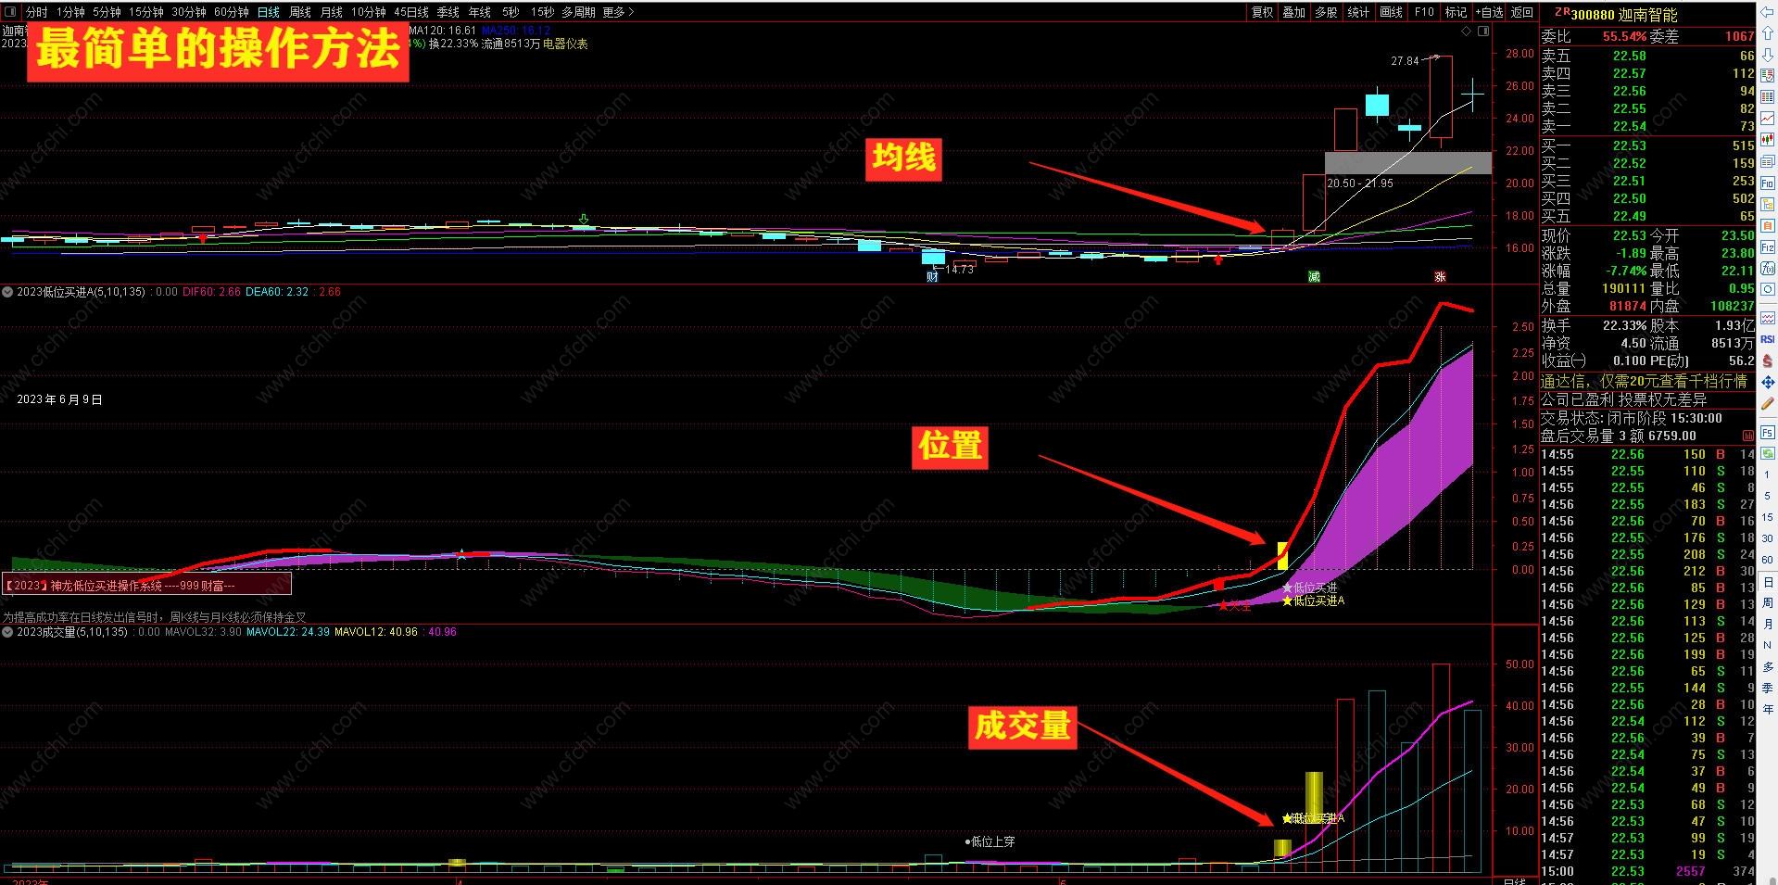Click the 统计 statistics button
The height and width of the screenshot is (885, 1778).
click(x=1358, y=12)
